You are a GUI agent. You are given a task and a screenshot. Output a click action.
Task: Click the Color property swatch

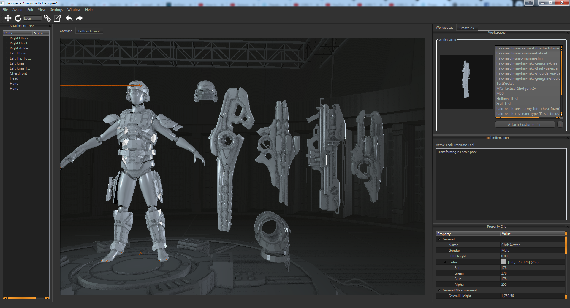click(503, 262)
